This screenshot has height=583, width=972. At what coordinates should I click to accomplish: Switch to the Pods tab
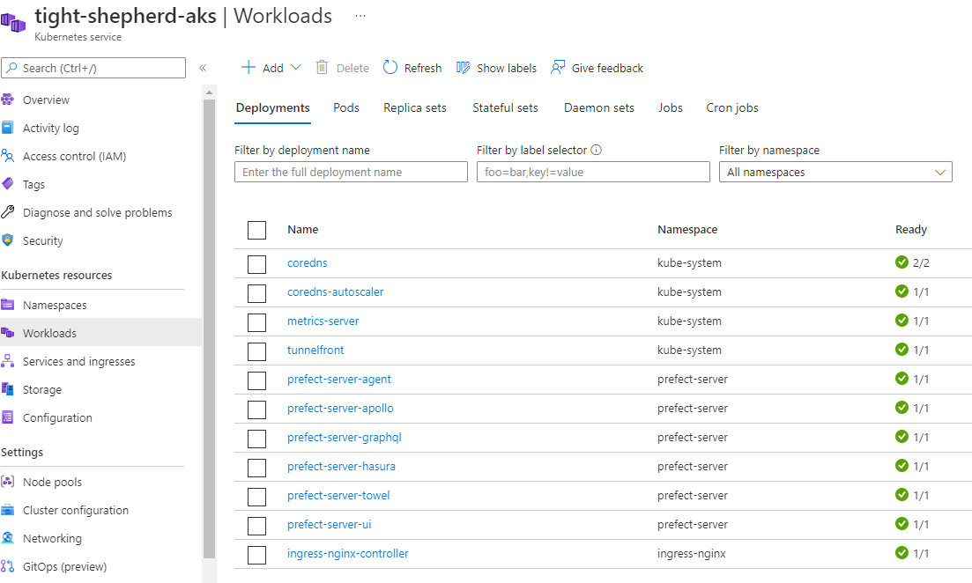click(346, 107)
